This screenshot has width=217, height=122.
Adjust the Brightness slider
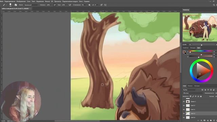pyautogui.click(x=201, y=56)
